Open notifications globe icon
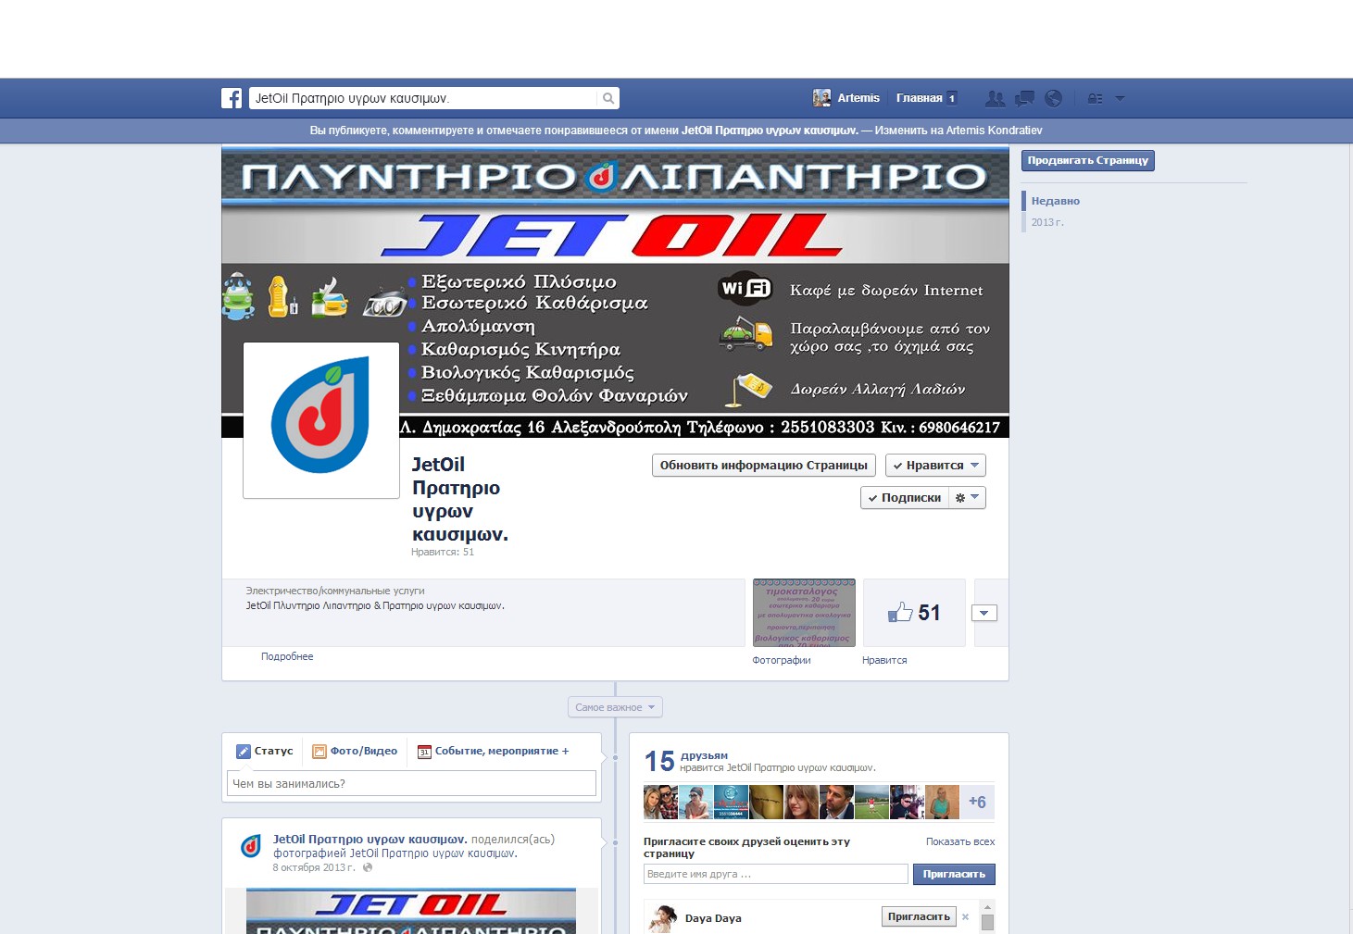This screenshot has width=1353, height=934. point(1053,98)
